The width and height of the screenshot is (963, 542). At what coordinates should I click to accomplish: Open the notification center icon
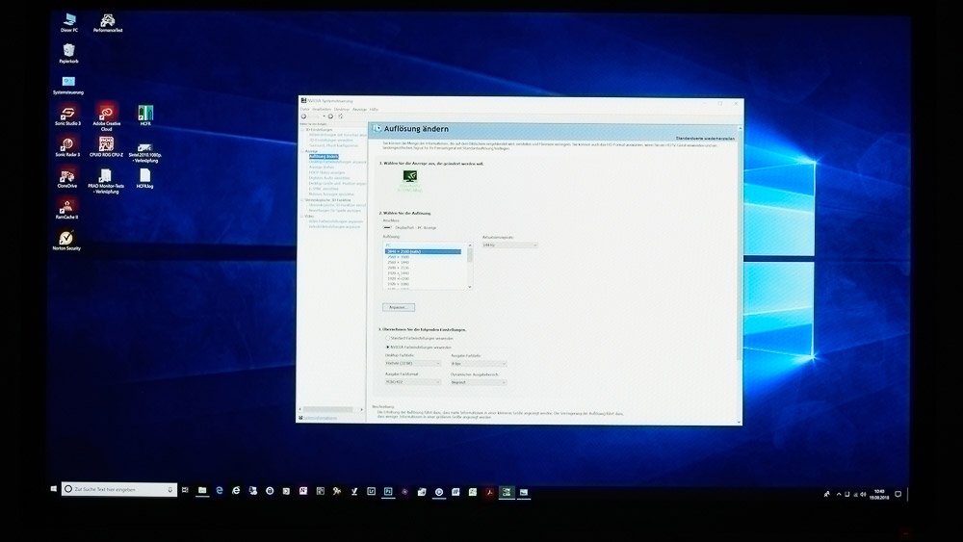[x=898, y=494]
